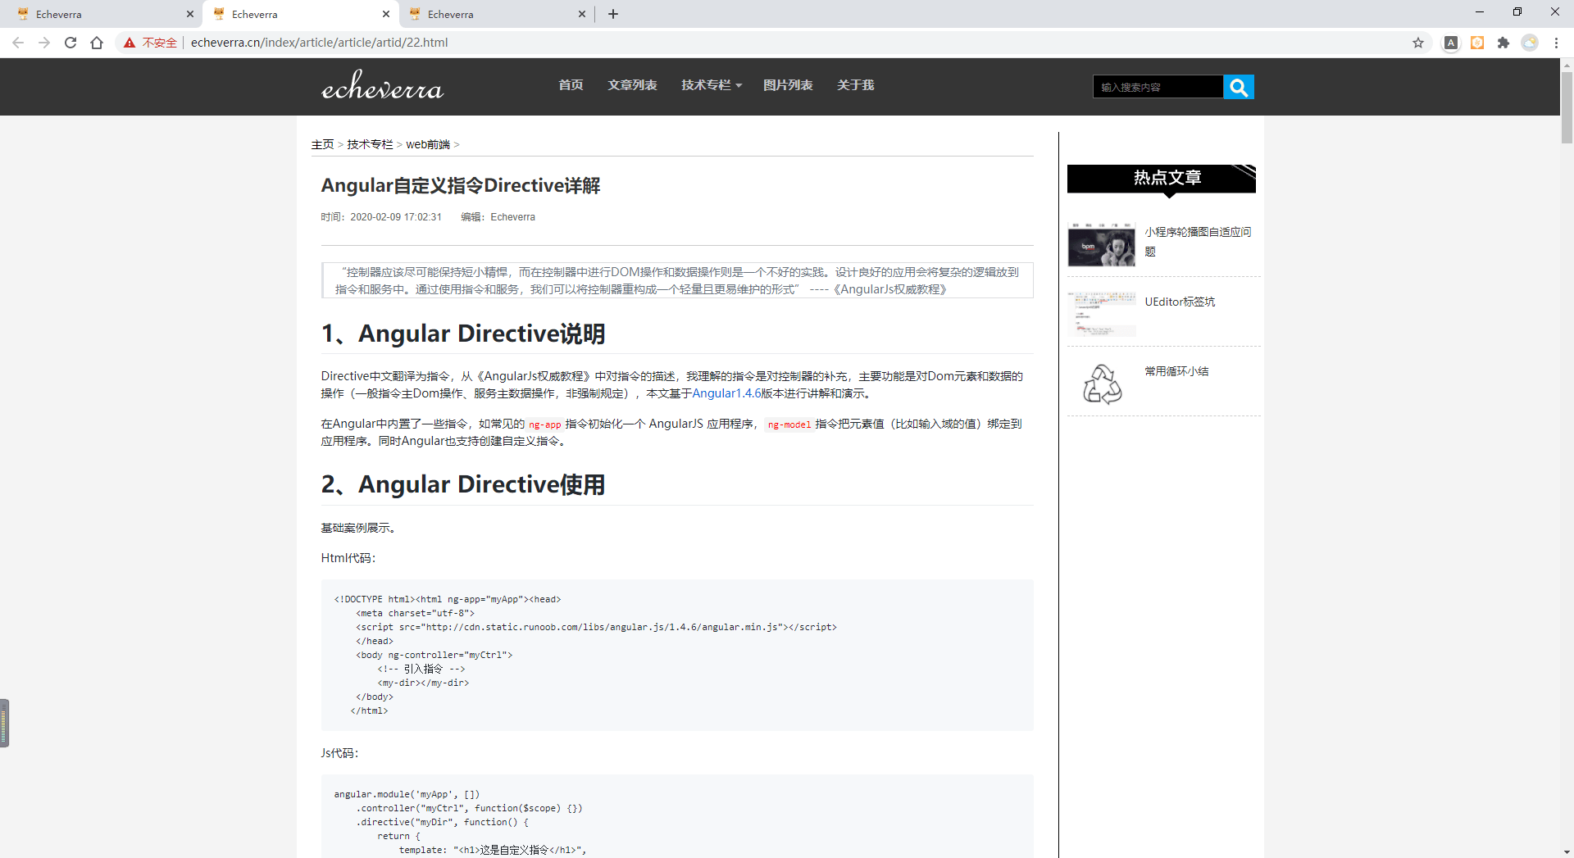Click the Angular1.4.6 hyperlink
The height and width of the screenshot is (858, 1574).
coord(726,393)
